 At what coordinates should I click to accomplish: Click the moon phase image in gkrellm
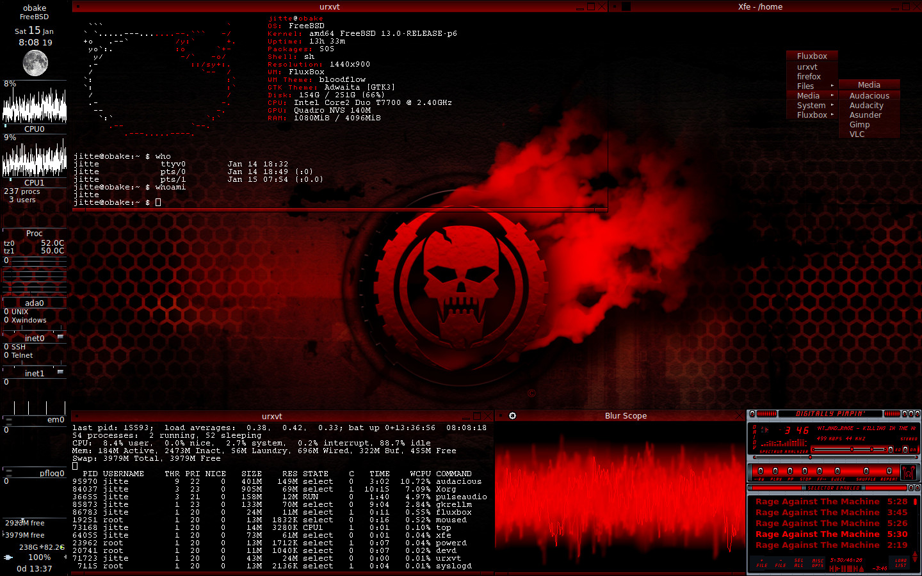click(x=35, y=63)
